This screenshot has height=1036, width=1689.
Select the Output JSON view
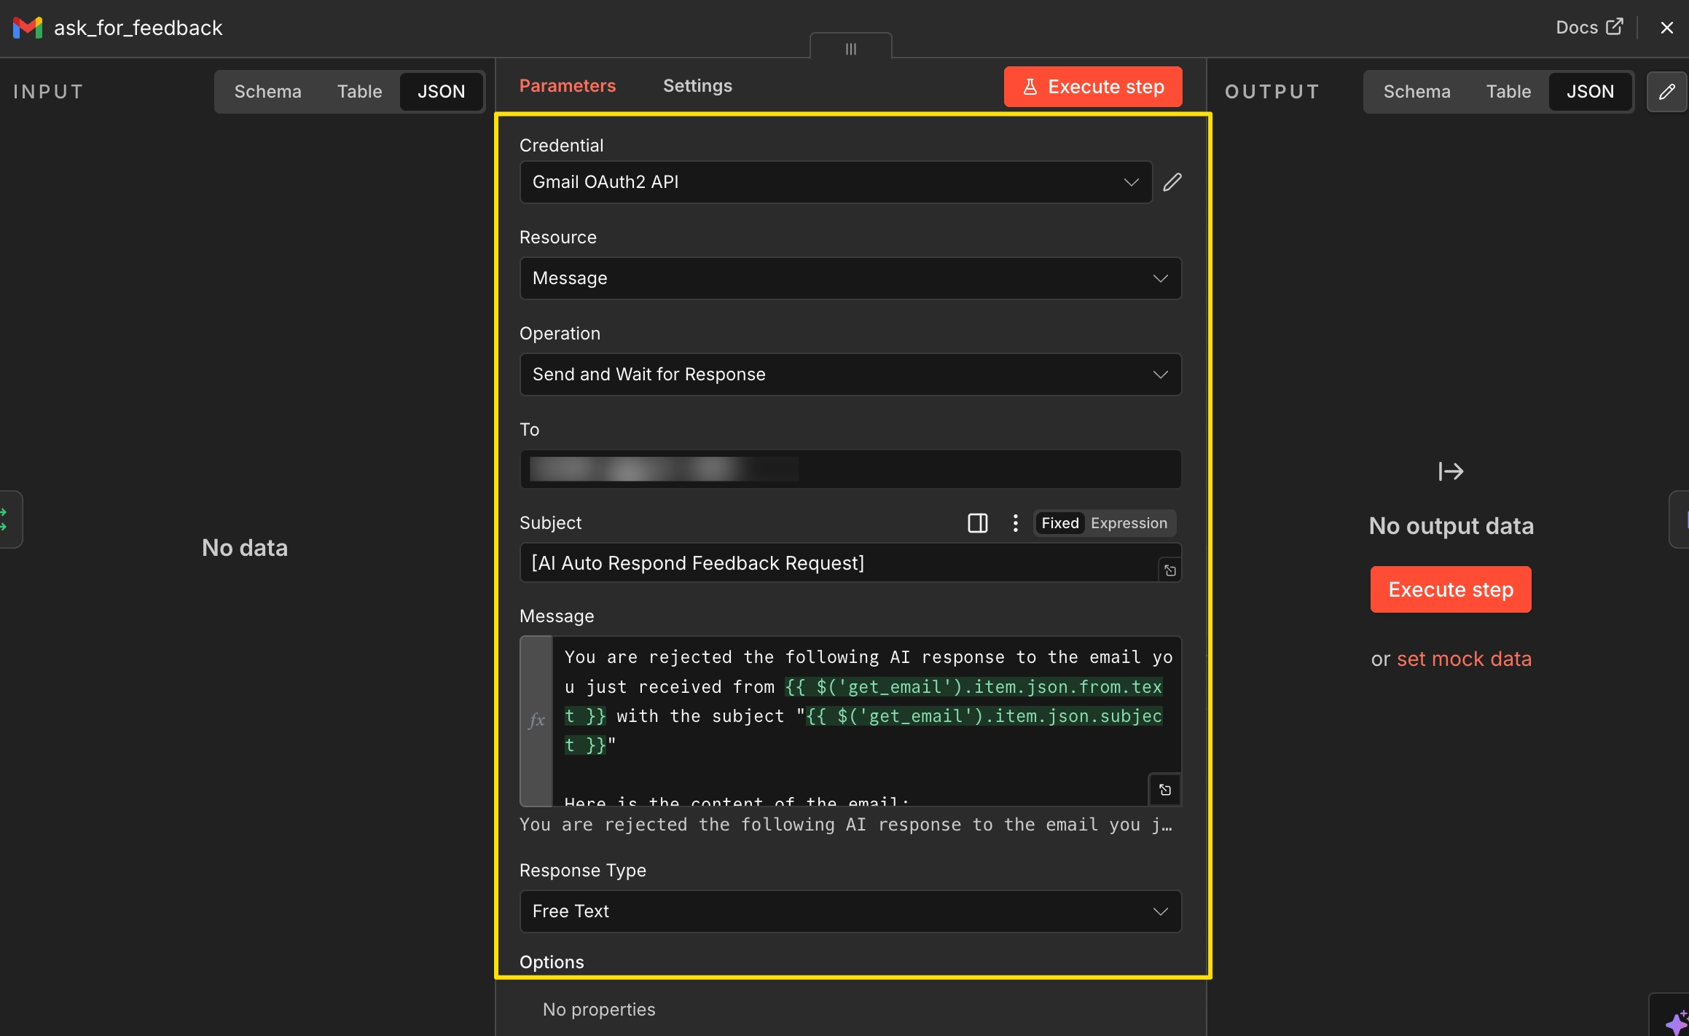click(1590, 91)
